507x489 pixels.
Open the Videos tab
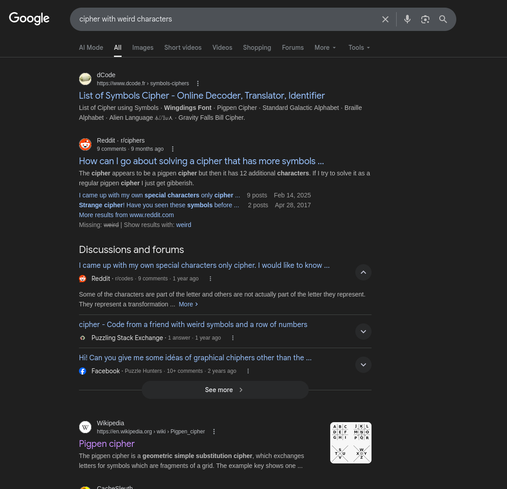222,48
